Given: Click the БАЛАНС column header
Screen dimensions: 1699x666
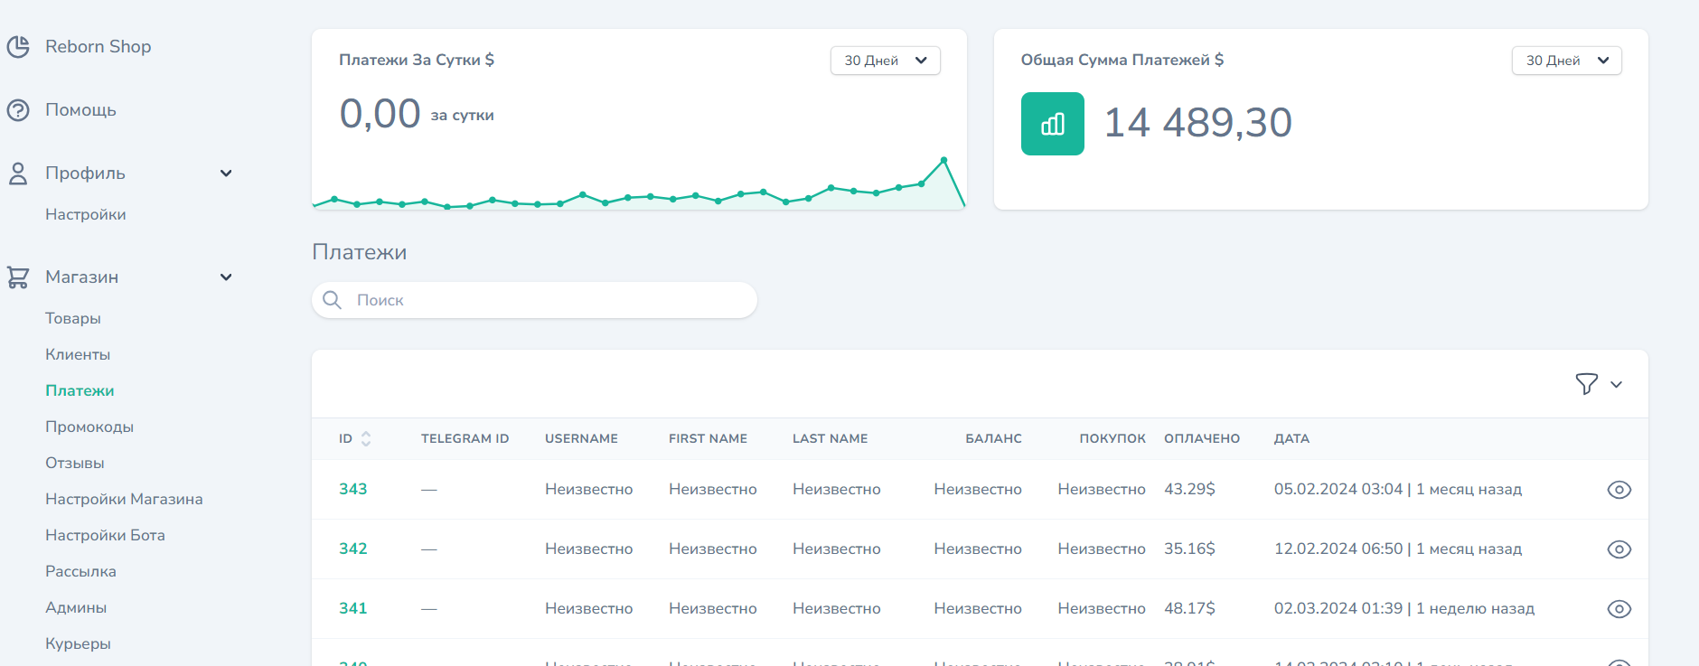Looking at the screenshot, I should click(x=993, y=438).
